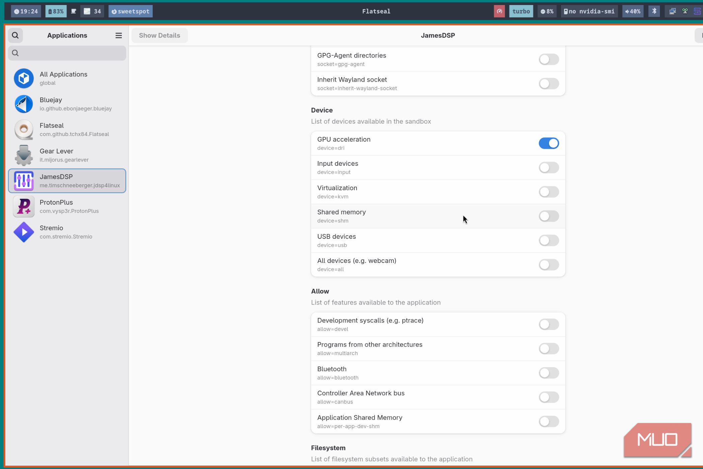Viewport: 703px width, 469px height.
Task: Select ProtonPlus in the applications list
Action: point(67,206)
